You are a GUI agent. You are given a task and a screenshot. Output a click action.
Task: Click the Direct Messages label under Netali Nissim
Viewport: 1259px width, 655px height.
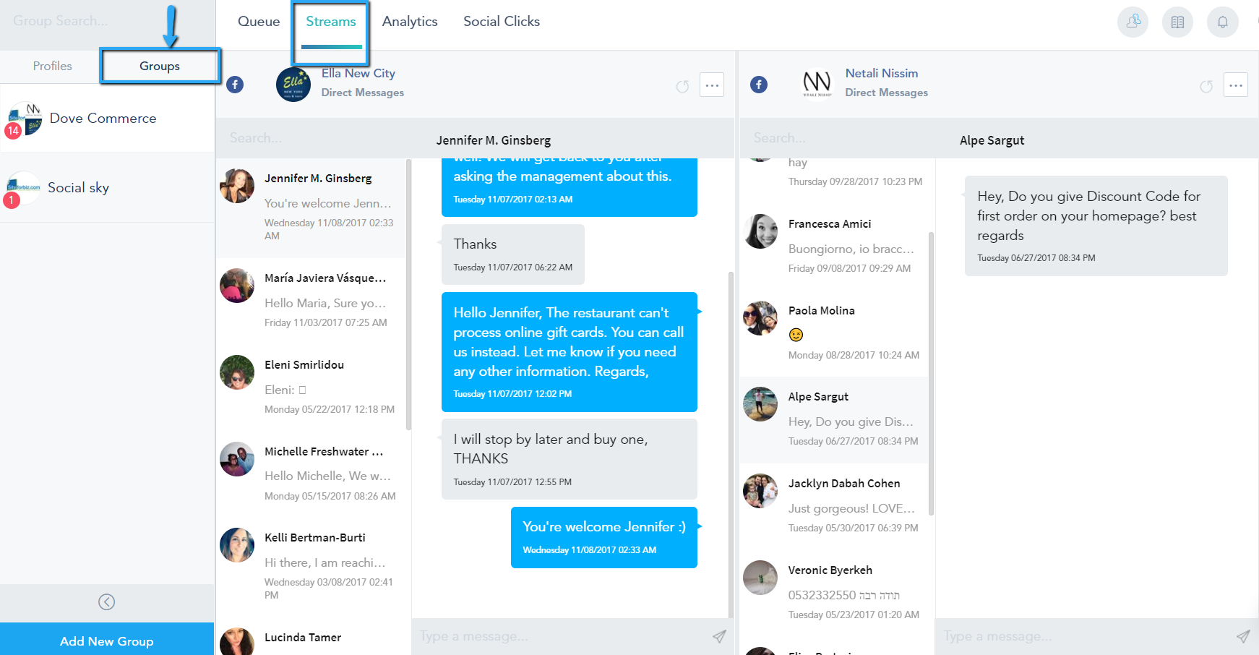point(887,93)
